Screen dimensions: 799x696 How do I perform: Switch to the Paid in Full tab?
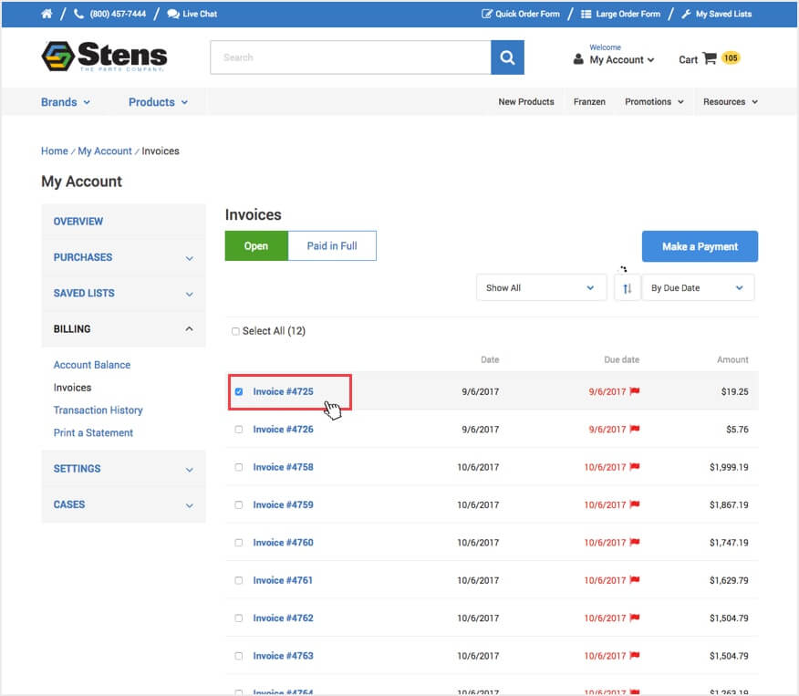tap(333, 245)
